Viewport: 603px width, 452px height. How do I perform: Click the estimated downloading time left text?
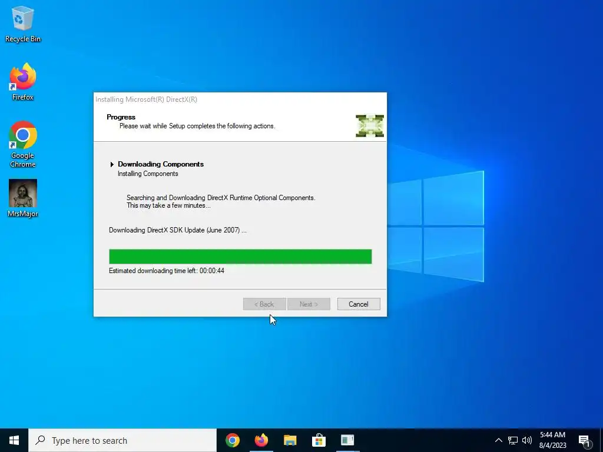click(167, 271)
